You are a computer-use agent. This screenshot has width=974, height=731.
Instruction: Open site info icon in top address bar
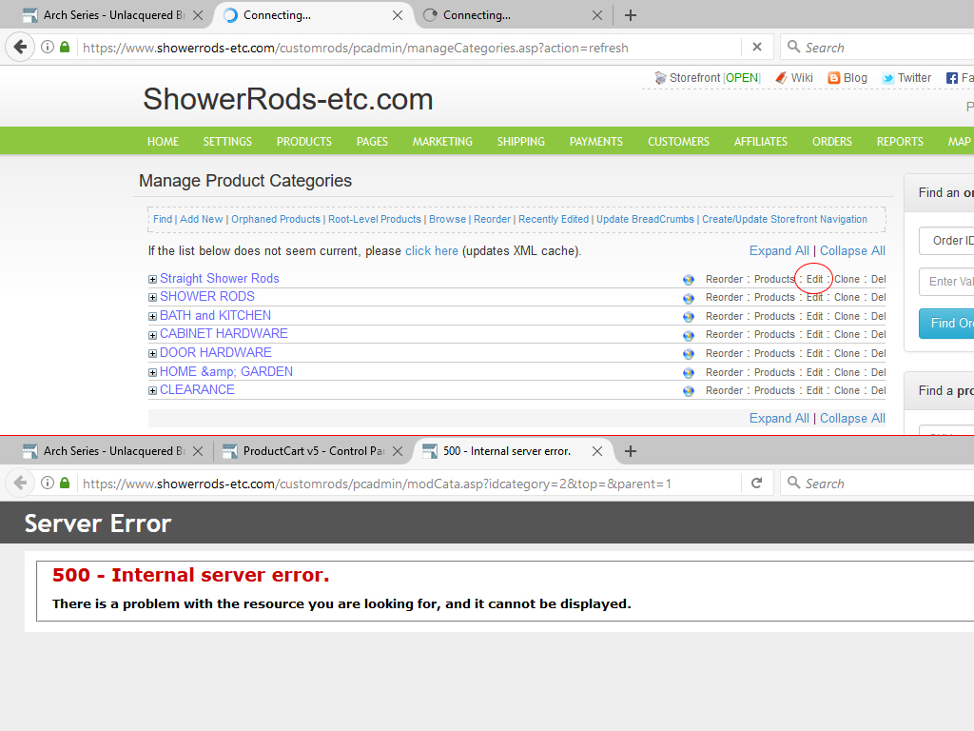pyautogui.click(x=48, y=48)
